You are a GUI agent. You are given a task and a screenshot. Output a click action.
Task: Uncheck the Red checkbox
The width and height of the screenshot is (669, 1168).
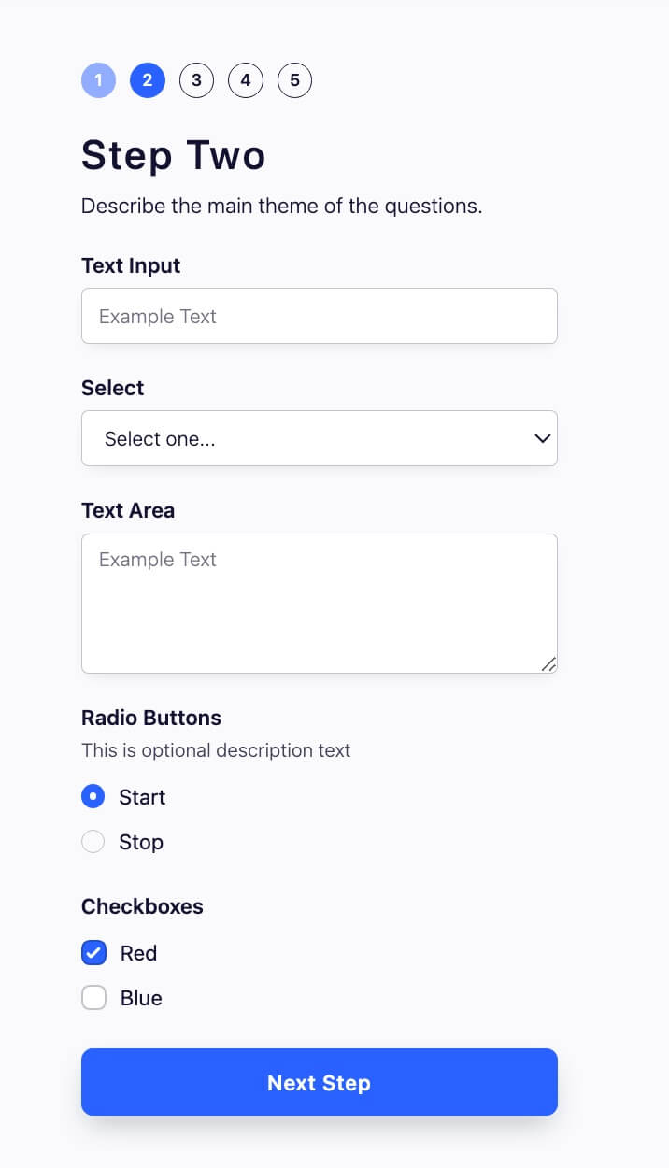(93, 952)
